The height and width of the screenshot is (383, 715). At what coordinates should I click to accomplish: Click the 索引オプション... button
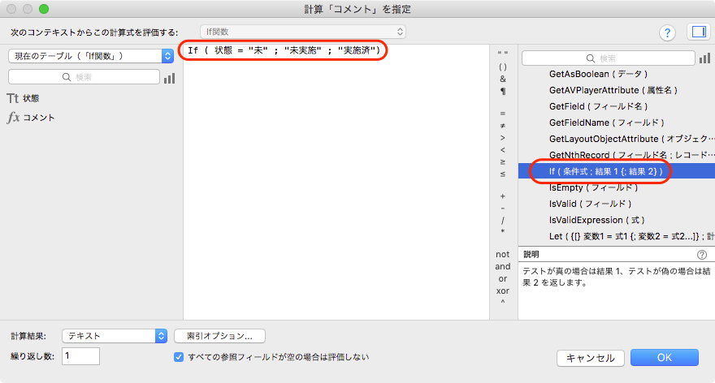click(x=220, y=336)
